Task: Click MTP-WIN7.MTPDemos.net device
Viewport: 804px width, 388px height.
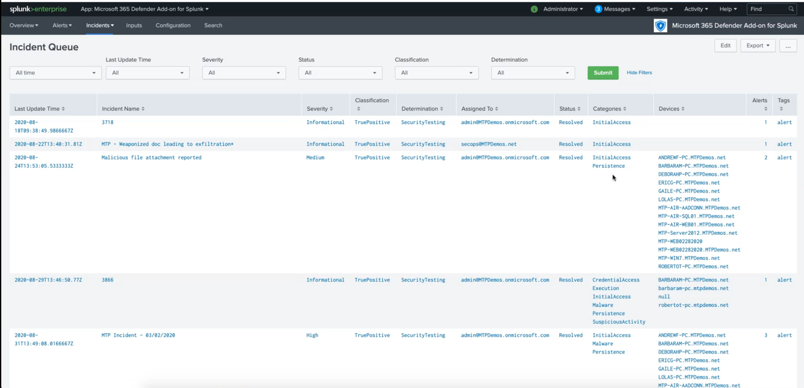Action: [689, 258]
